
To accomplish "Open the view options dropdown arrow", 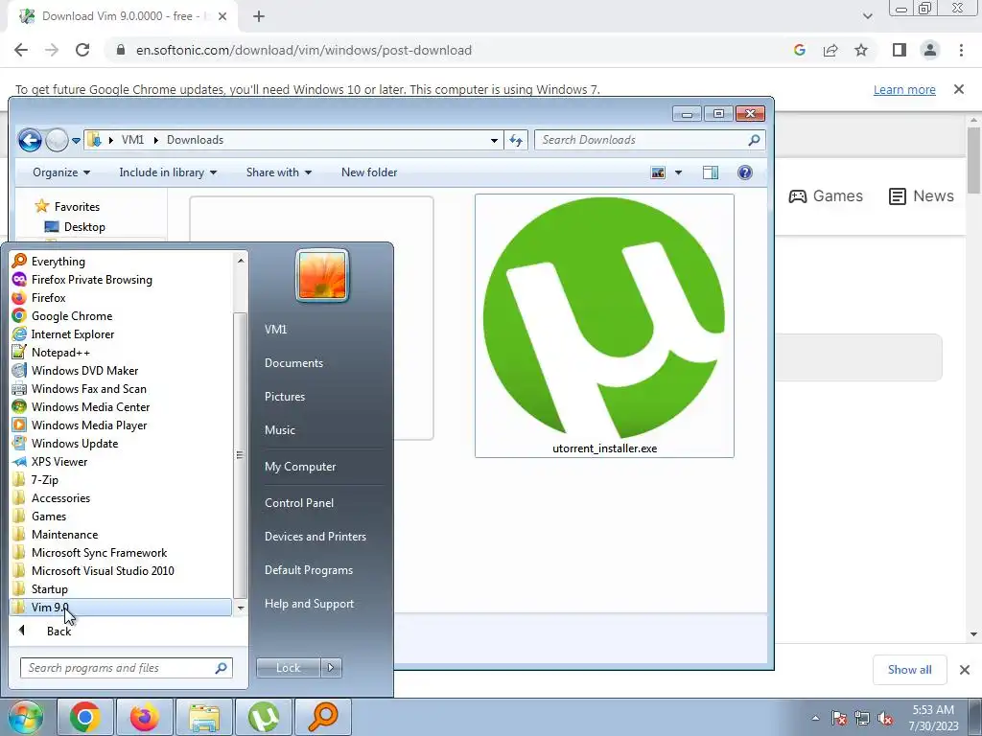I will (678, 172).
